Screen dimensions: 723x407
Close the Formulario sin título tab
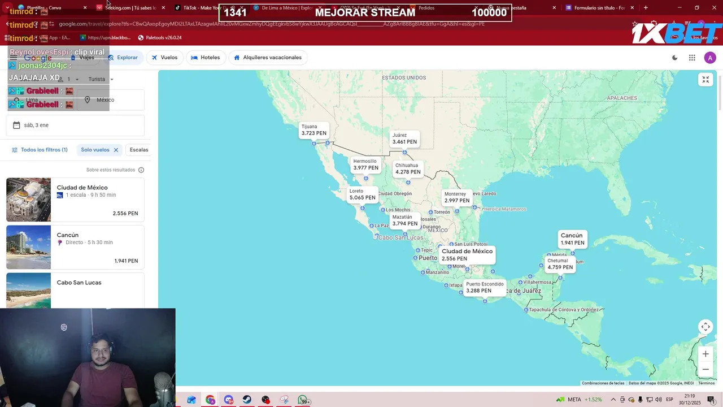(632, 8)
